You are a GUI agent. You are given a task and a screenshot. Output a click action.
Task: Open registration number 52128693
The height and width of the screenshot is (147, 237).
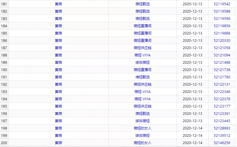tap(222, 128)
